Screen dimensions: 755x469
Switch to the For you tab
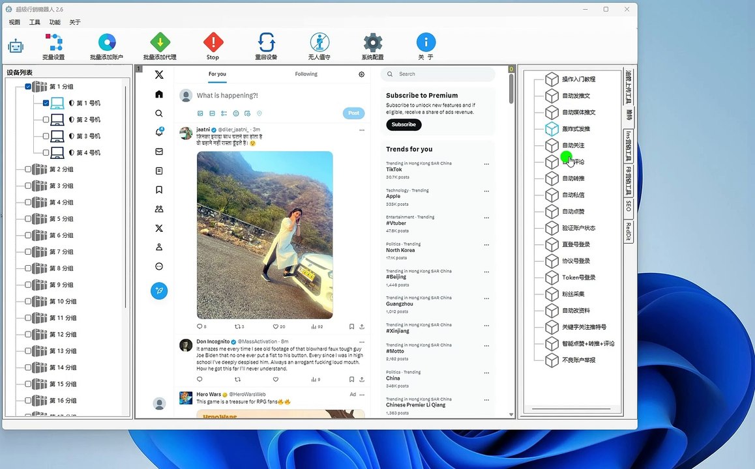pyautogui.click(x=217, y=74)
